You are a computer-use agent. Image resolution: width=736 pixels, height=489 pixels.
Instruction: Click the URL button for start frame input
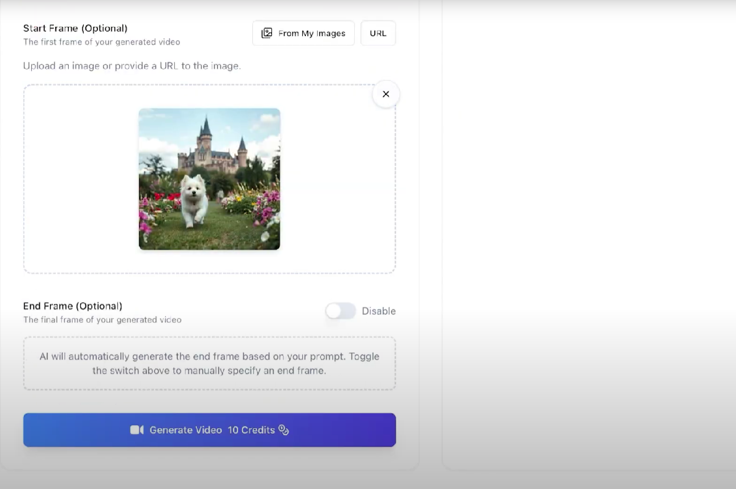pyautogui.click(x=378, y=33)
